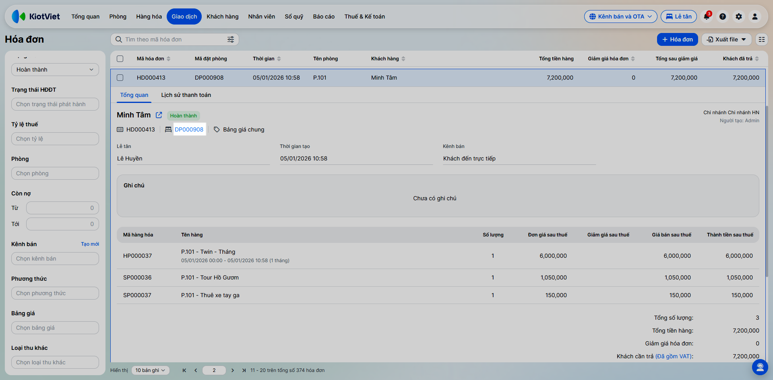This screenshot has width=773, height=380.
Task: Open the Khách hàng menu
Action: [x=223, y=16]
